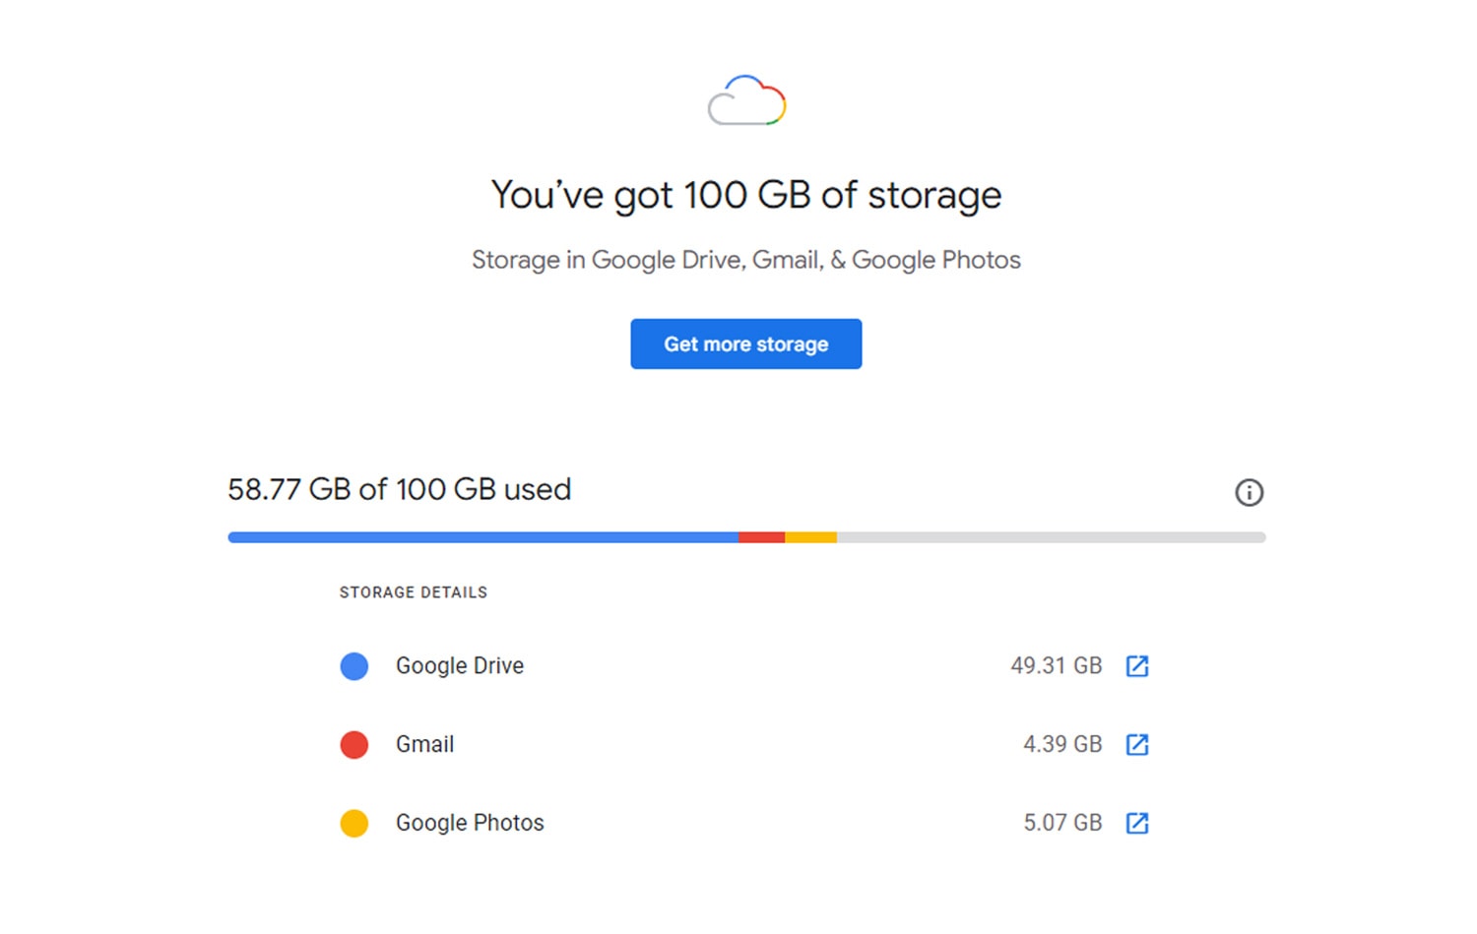Select the yellow Google Photos legend dot
Viewport: 1477px width, 934px height.
point(353,822)
